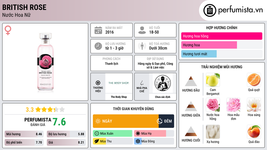Click the 7.6 Perfumista score
The width and height of the screenshot is (267, 150).
point(59,122)
